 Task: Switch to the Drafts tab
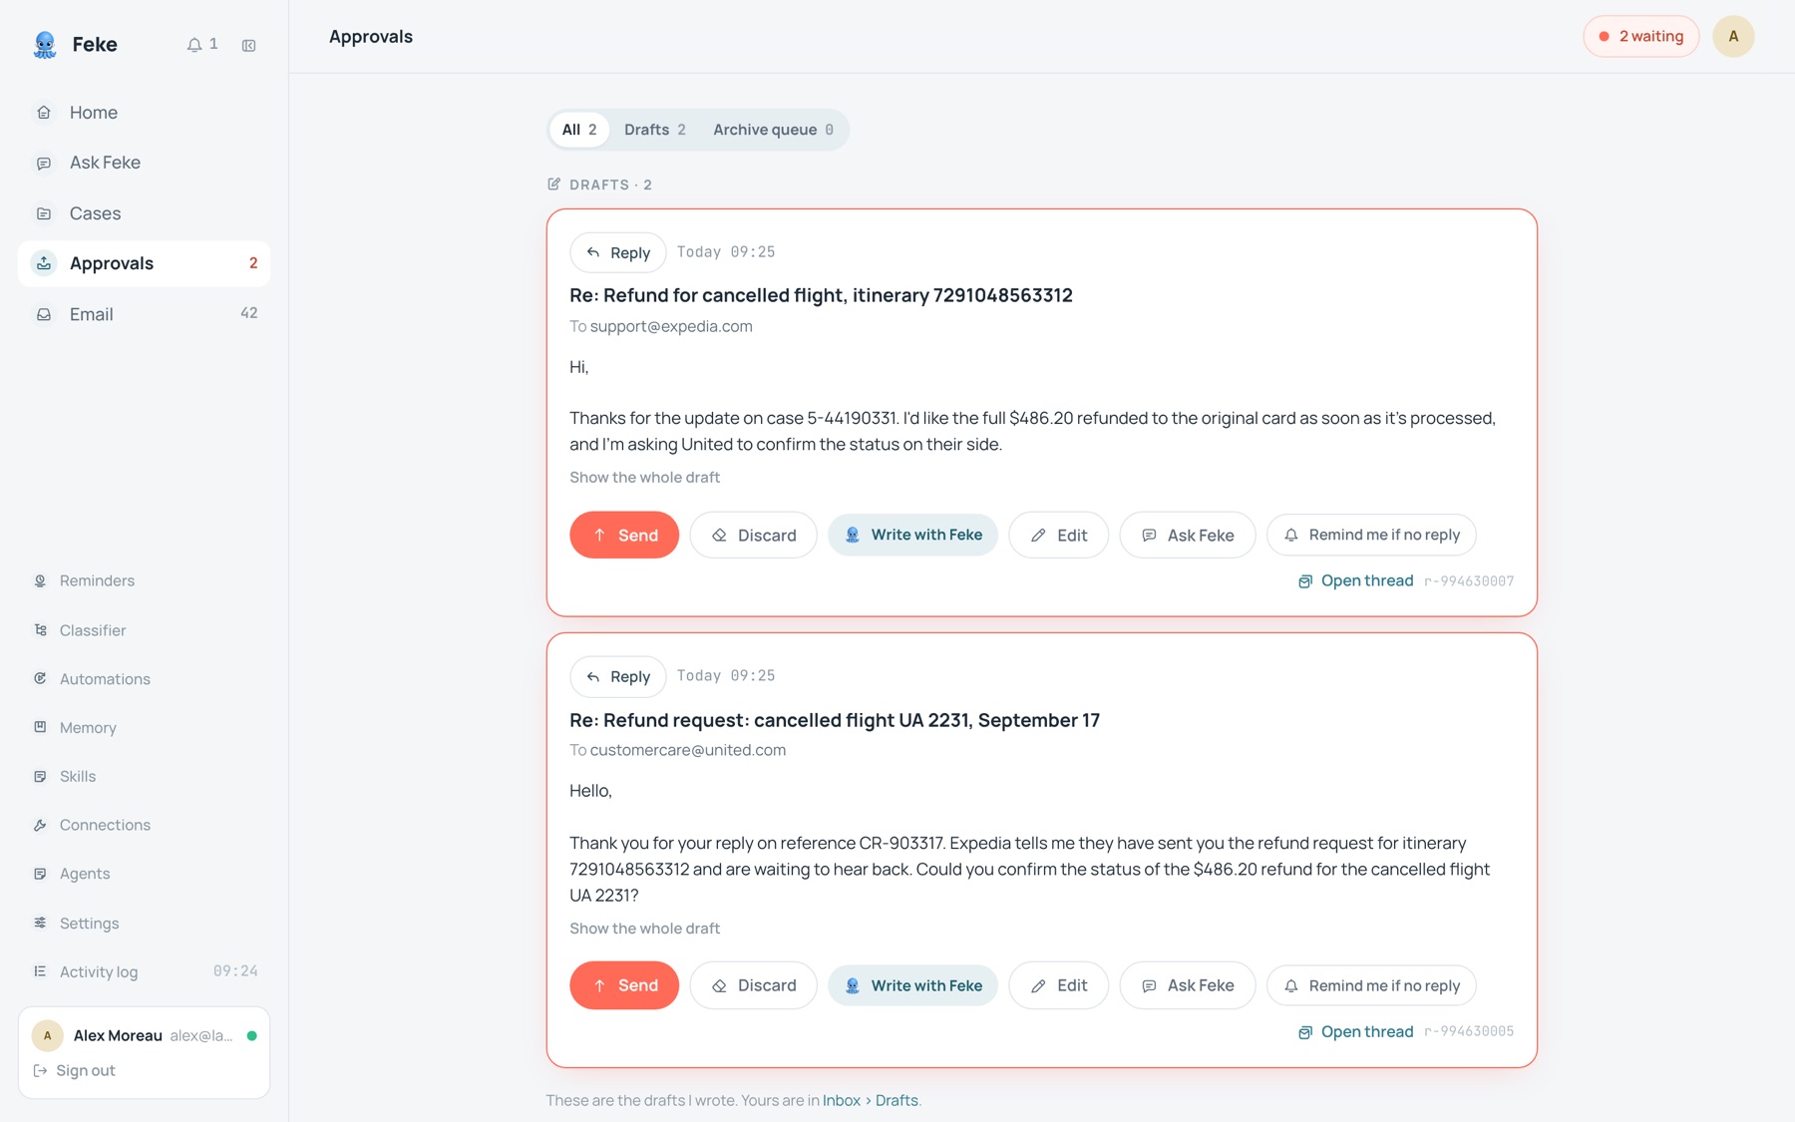[655, 130]
